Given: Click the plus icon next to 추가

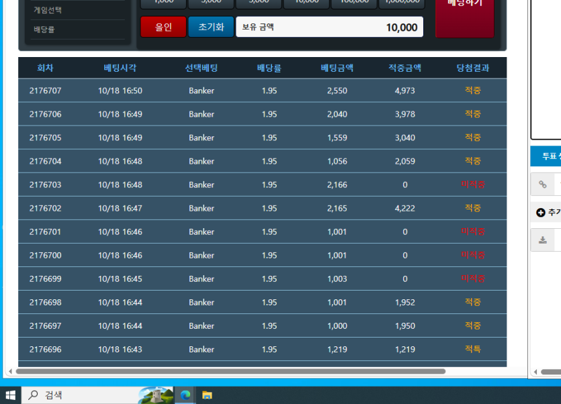Looking at the screenshot, I should click(x=541, y=212).
